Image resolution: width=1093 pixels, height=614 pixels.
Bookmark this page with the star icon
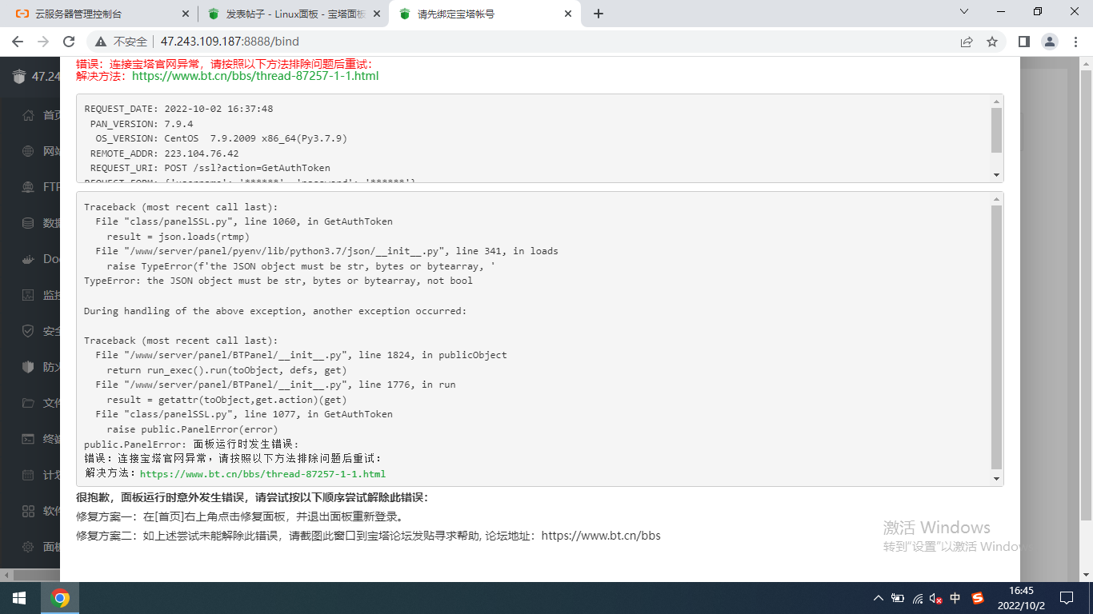[992, 42]
